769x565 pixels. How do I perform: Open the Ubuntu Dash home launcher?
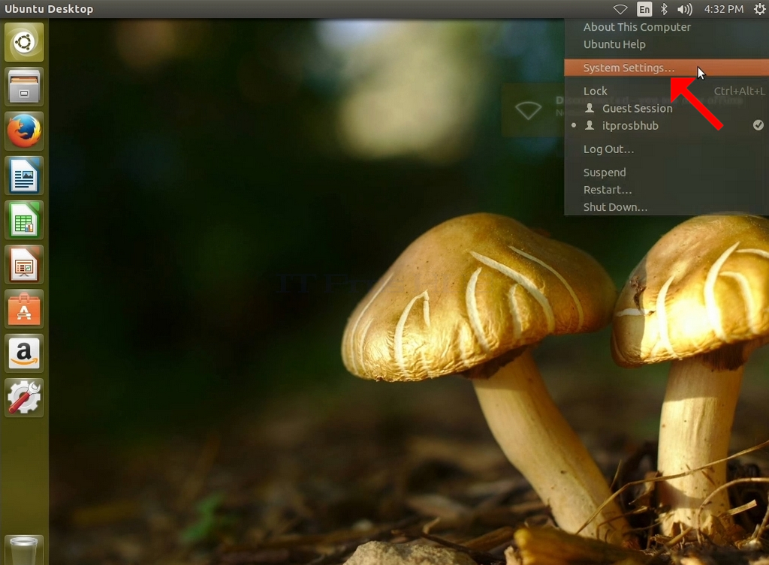tap(24, 42)
